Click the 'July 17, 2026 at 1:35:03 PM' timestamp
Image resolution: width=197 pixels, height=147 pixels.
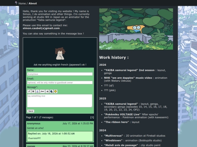point(78,123)
